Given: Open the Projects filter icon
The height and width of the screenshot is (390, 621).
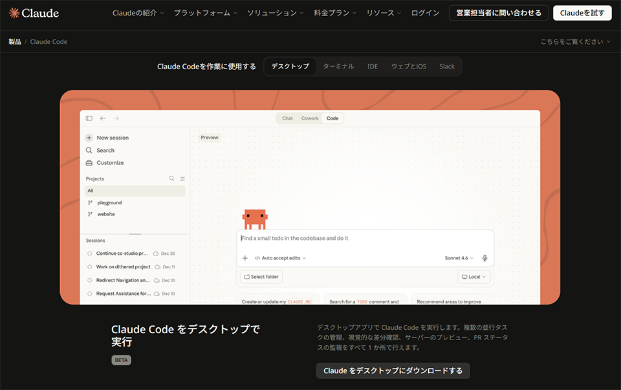Looking at the screenshot, I should 182,178.
